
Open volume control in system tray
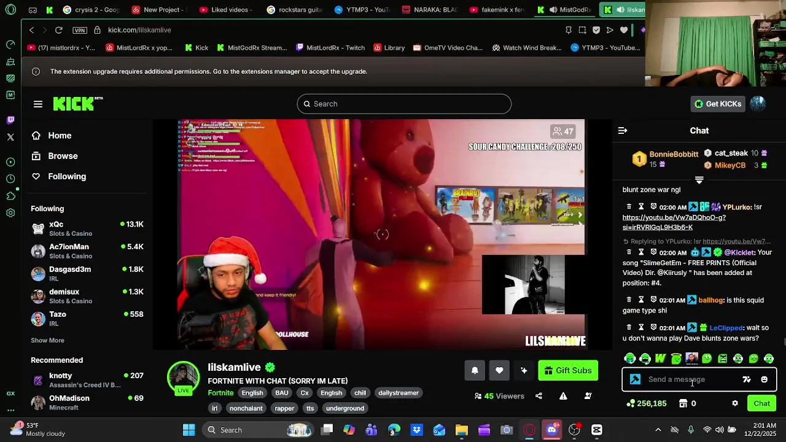719,430
